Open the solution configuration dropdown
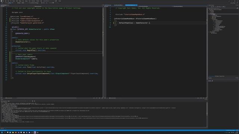239x134 pixels. click(19, 3)
